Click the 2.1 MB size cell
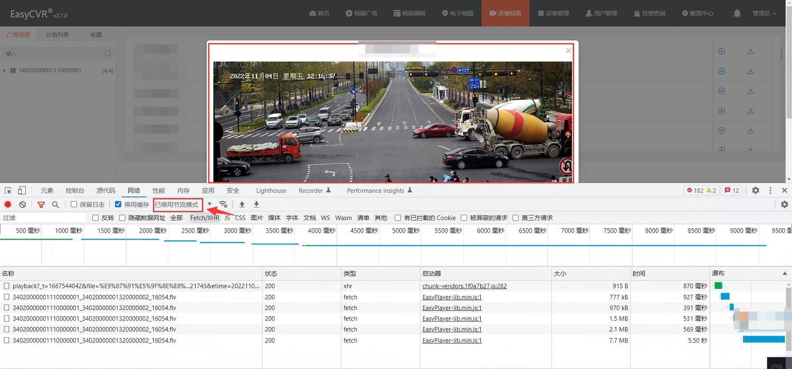This screenshot has height=369, width=792. pyautogui.click(x=591, y=329)
